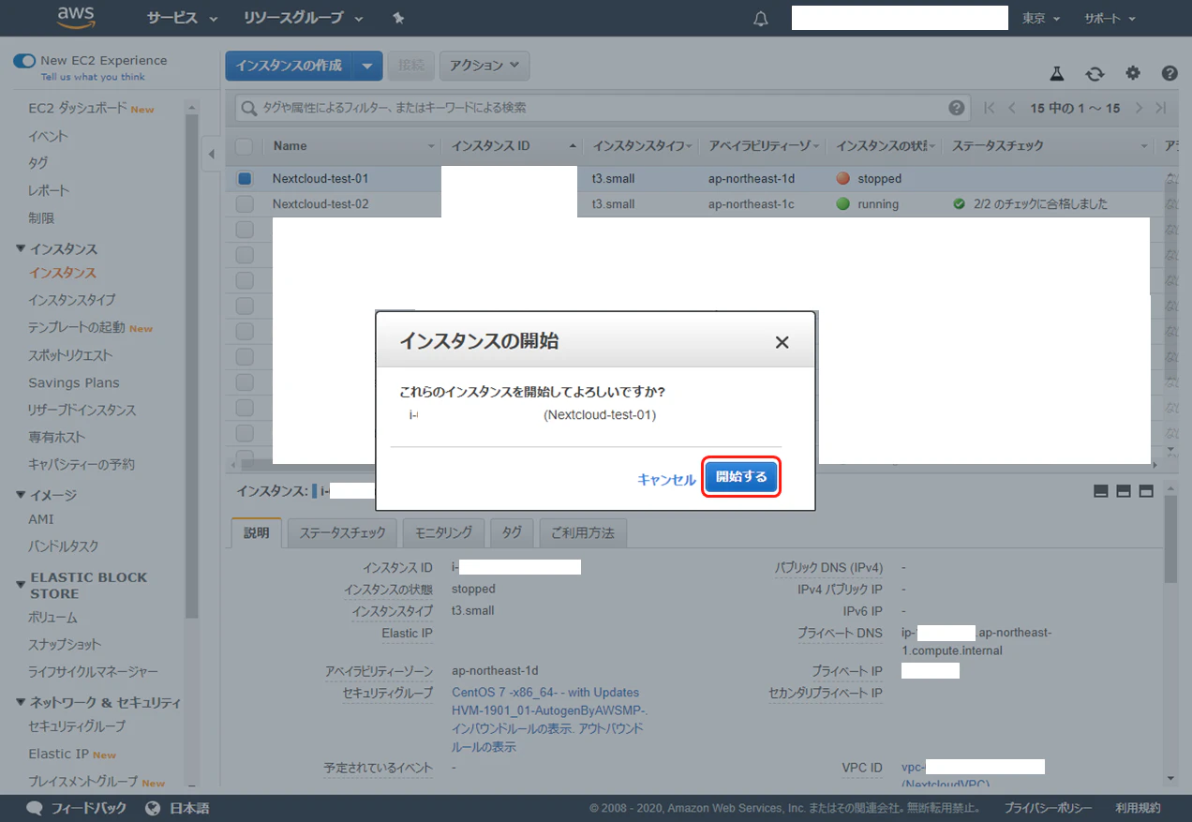Click the feedback speech bubble icon
The height and width of the screenshot is (822, 1192).
click(35, 808)
